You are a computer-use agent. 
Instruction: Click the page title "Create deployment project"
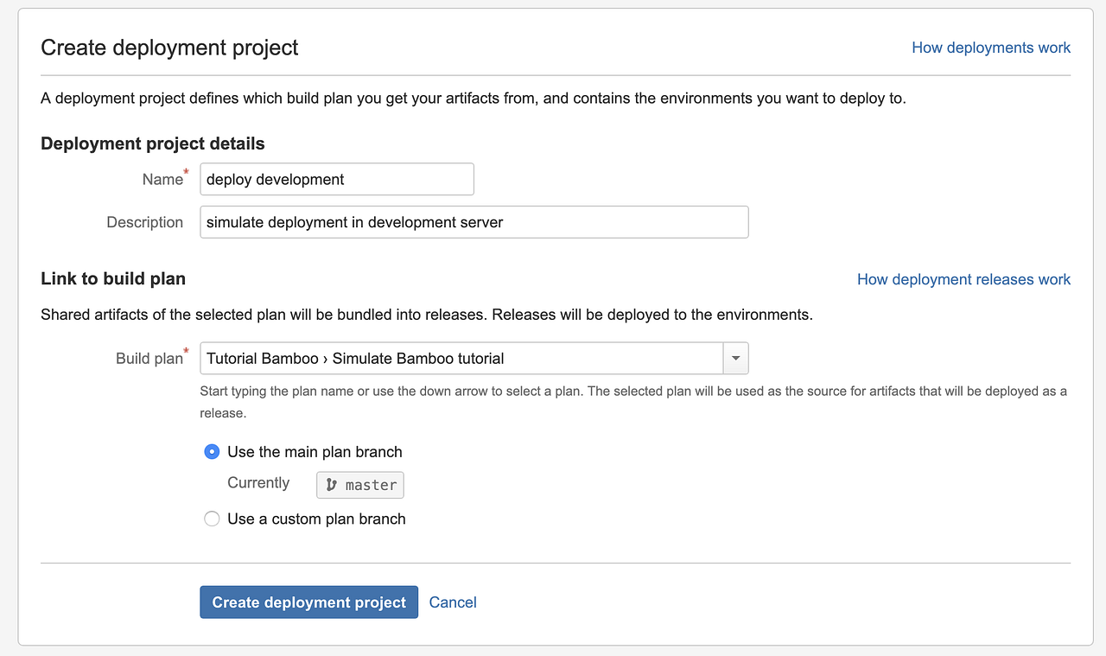[x=169, y=48]
